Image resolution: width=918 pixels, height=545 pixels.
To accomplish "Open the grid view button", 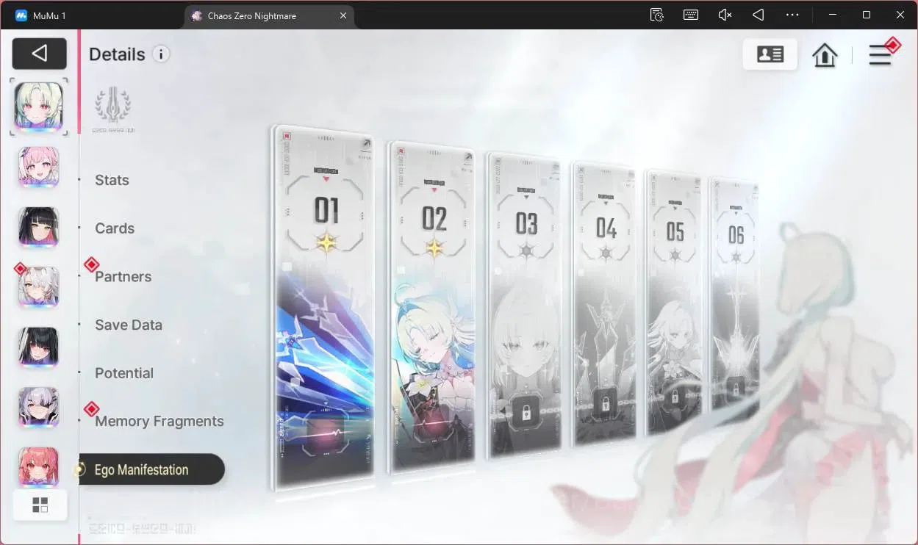I will (x=40, y=505).
